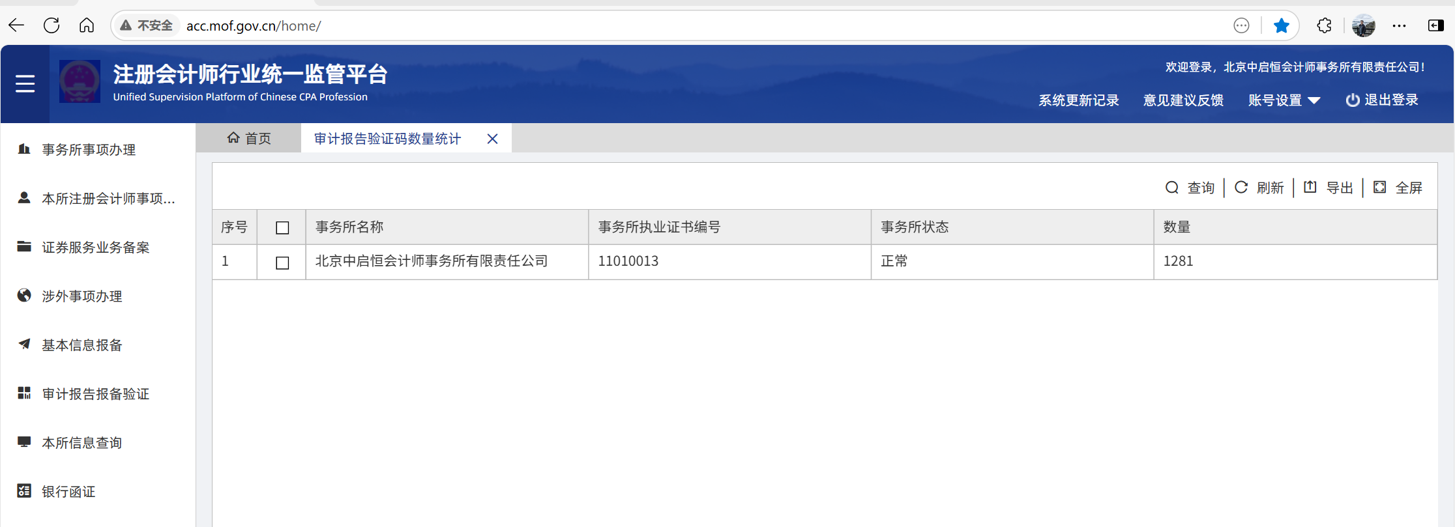Open browser extensions puzzle icon
This screenshot has width=1455, height=527.
[x=1324, y=26]
